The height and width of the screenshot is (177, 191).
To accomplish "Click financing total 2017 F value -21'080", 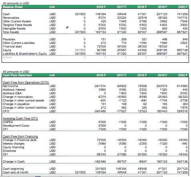I will click(x=121, y=154).
